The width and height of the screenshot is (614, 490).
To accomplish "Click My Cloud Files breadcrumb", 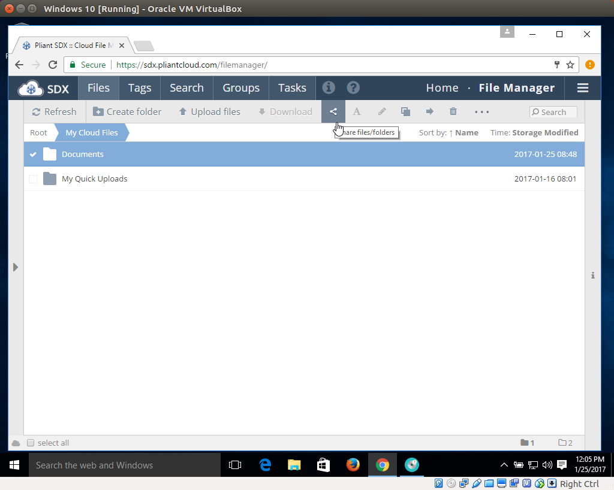I will (x=92, y=132).
